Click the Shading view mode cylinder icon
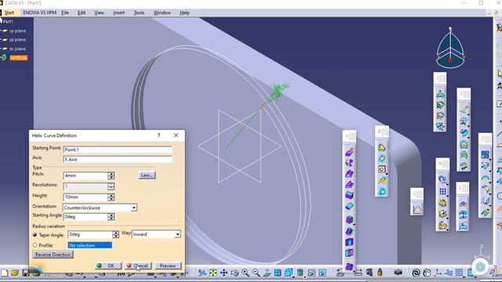 click(x=300, y=273)
